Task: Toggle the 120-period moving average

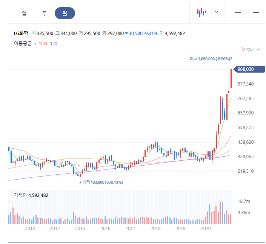Action: pyautogui.click(x=54, y=44)
